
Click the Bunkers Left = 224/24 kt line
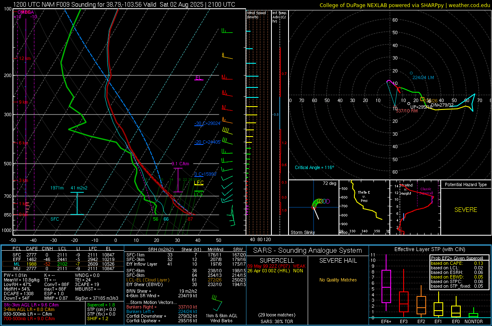click(x=162, y=311)
